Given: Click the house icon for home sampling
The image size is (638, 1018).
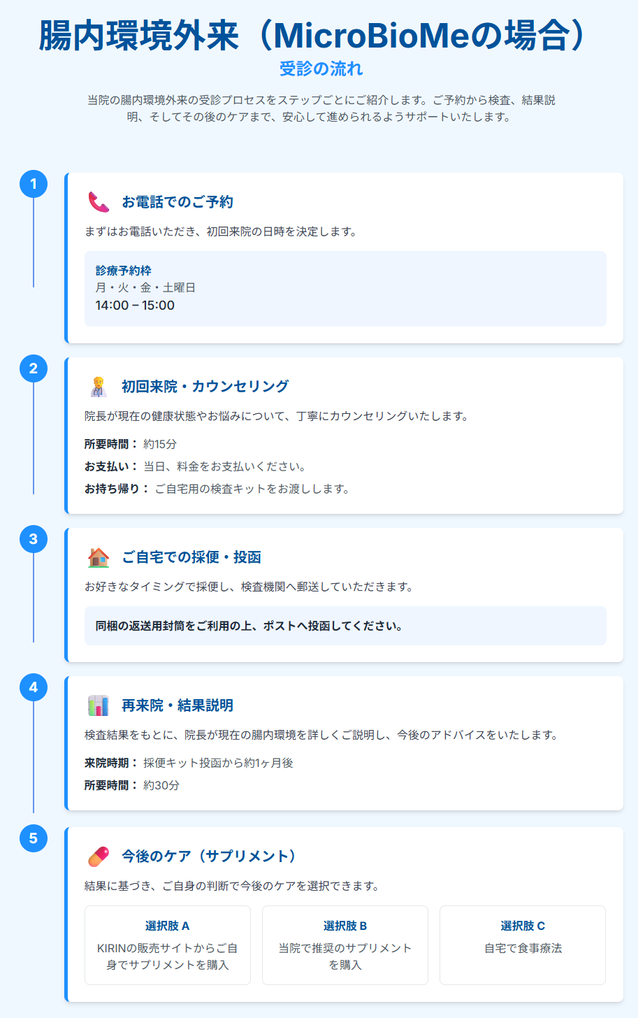Looking at the screenshot, I should pos(99,557).
